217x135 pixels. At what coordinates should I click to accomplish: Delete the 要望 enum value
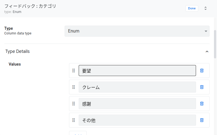(202, 71)
